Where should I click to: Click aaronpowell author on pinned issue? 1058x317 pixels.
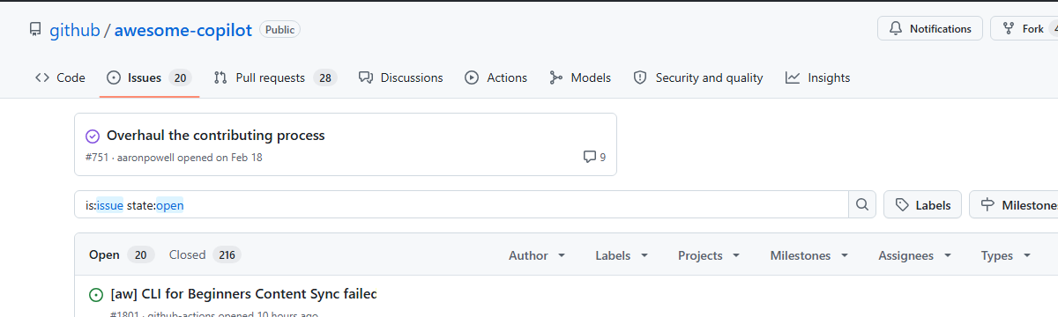pos(146,158)
